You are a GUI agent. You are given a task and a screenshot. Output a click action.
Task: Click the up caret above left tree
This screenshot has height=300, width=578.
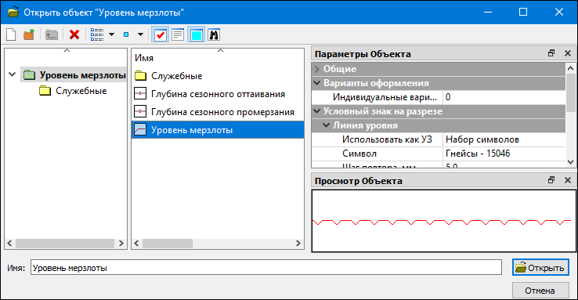tap(67, 50)
